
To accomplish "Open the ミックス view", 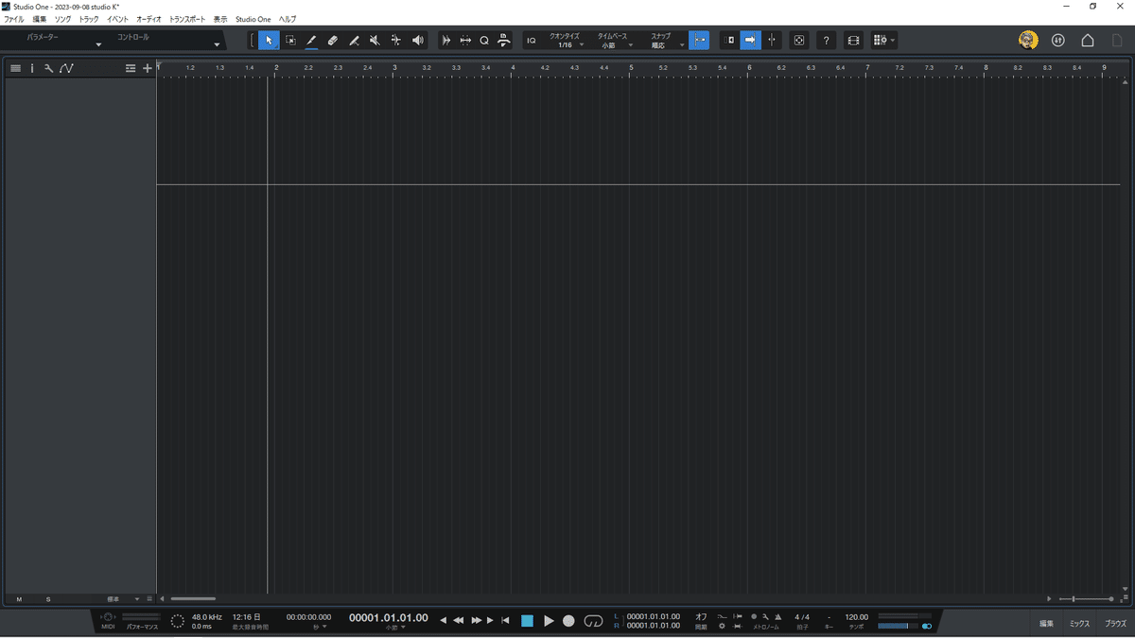I will pos(1079,624).
